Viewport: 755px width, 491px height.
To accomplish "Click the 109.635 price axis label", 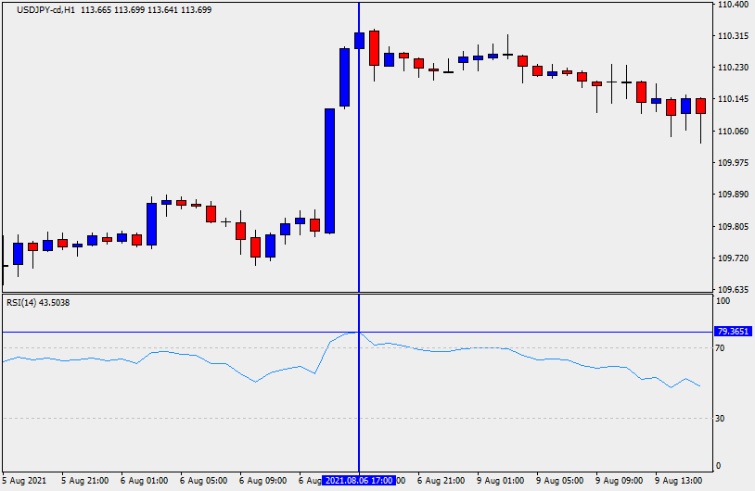I will tap(733, 289).
